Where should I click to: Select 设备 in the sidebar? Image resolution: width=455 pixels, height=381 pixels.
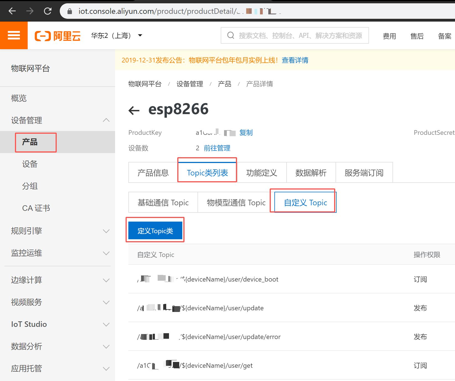click(30, 164)
